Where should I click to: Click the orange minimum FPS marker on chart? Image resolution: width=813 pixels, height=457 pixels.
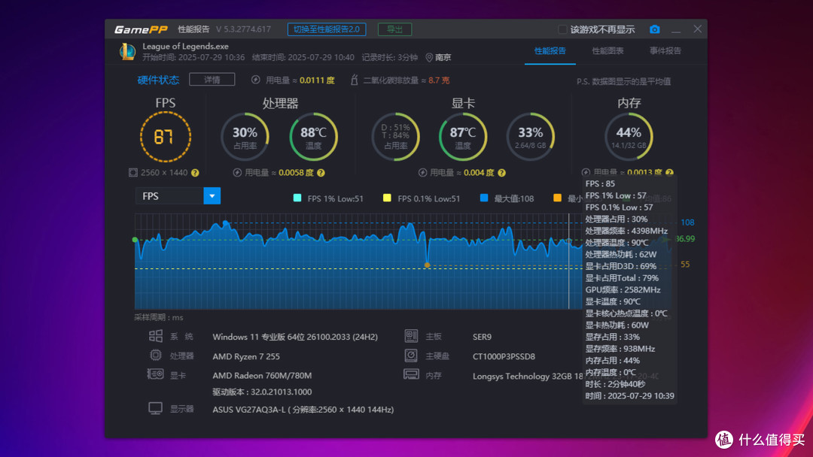428,265
